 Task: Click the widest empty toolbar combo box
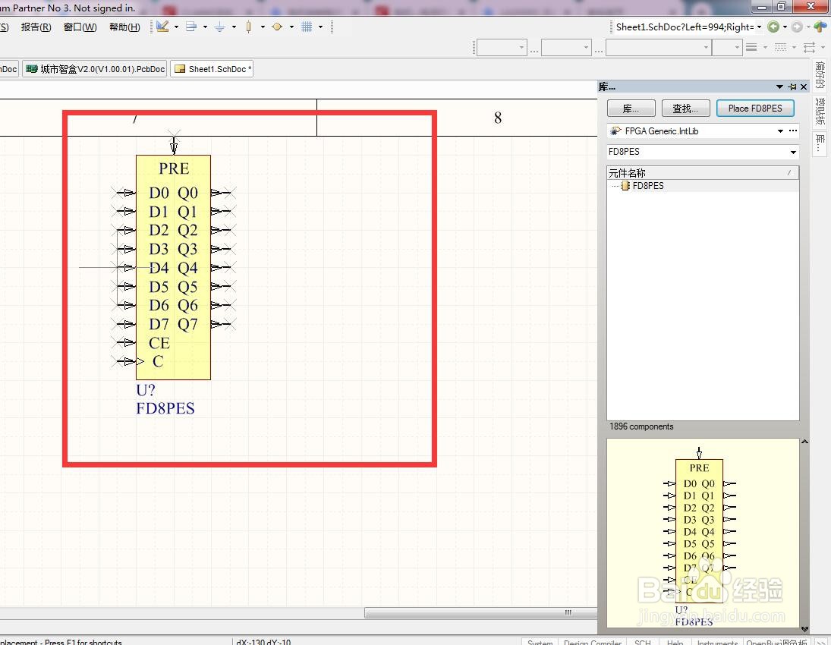[x=658, y=48]
